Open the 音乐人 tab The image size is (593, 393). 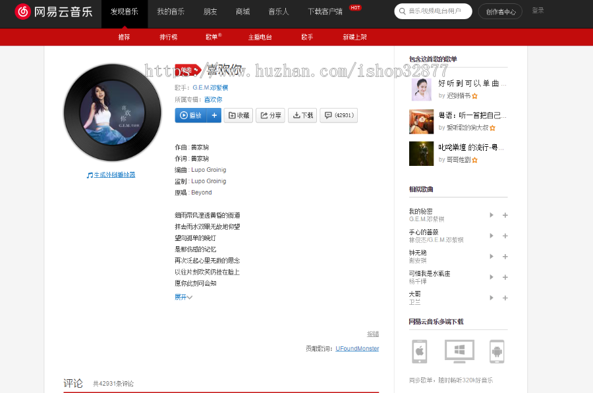pos(279,12)
